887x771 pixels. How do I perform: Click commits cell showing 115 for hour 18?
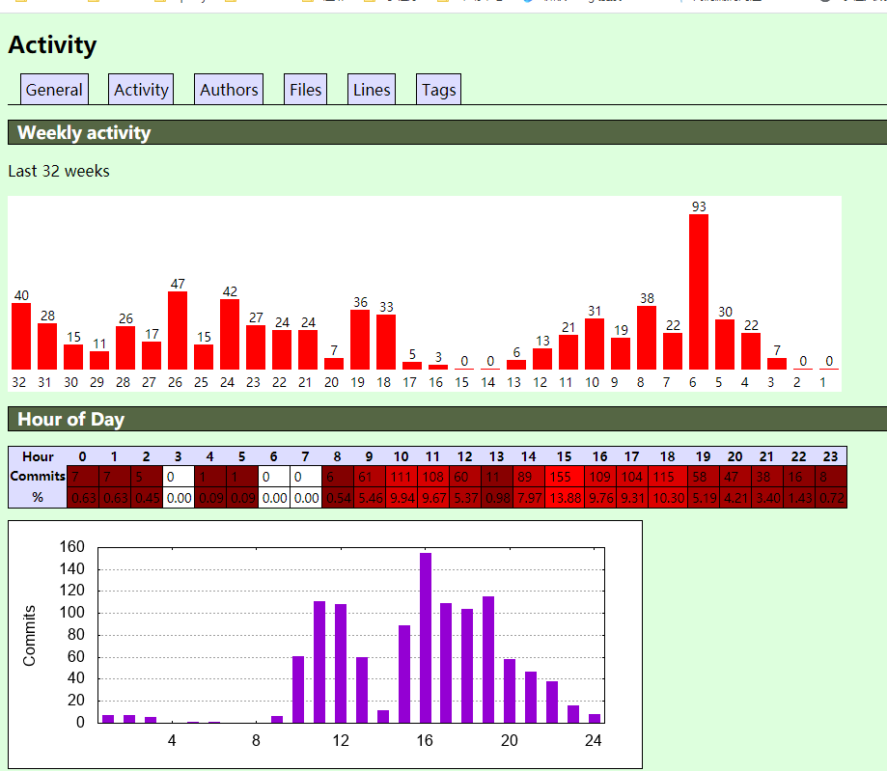[x=668, y=477]
